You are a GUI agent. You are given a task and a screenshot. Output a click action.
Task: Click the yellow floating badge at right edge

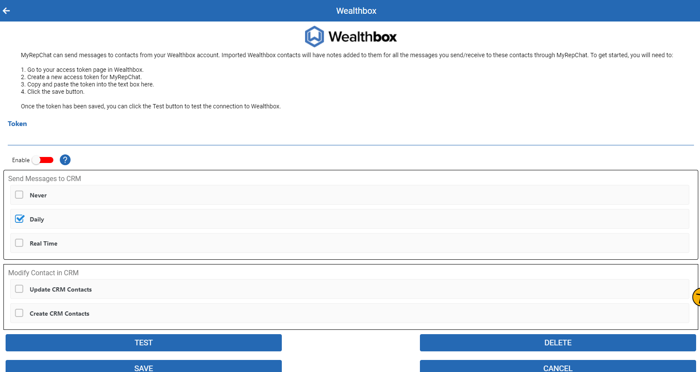click(696, 297)
